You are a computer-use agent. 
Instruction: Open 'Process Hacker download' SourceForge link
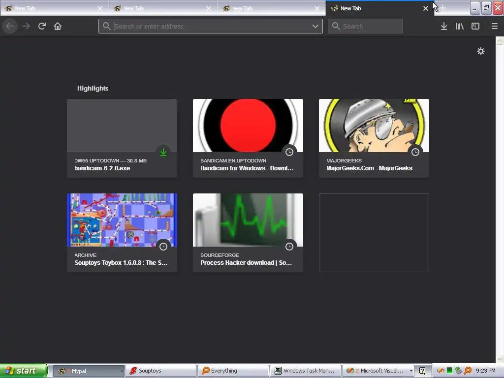(246, 263)
